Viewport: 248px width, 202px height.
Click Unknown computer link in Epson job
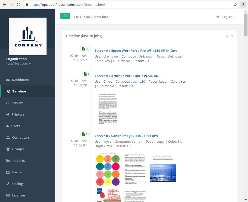tap(146, 56)
